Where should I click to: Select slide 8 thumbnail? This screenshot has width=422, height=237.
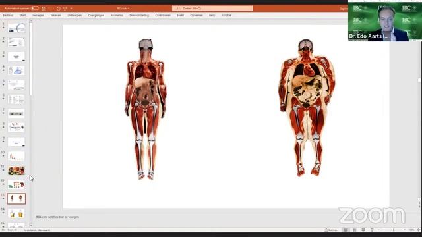coord(16,128)
